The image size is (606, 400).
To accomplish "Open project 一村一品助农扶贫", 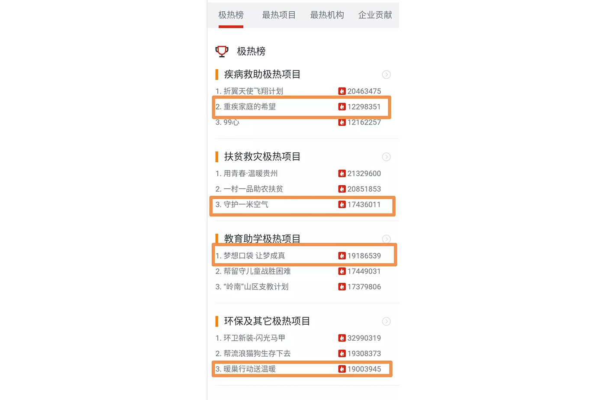I will tap(253, 189).
